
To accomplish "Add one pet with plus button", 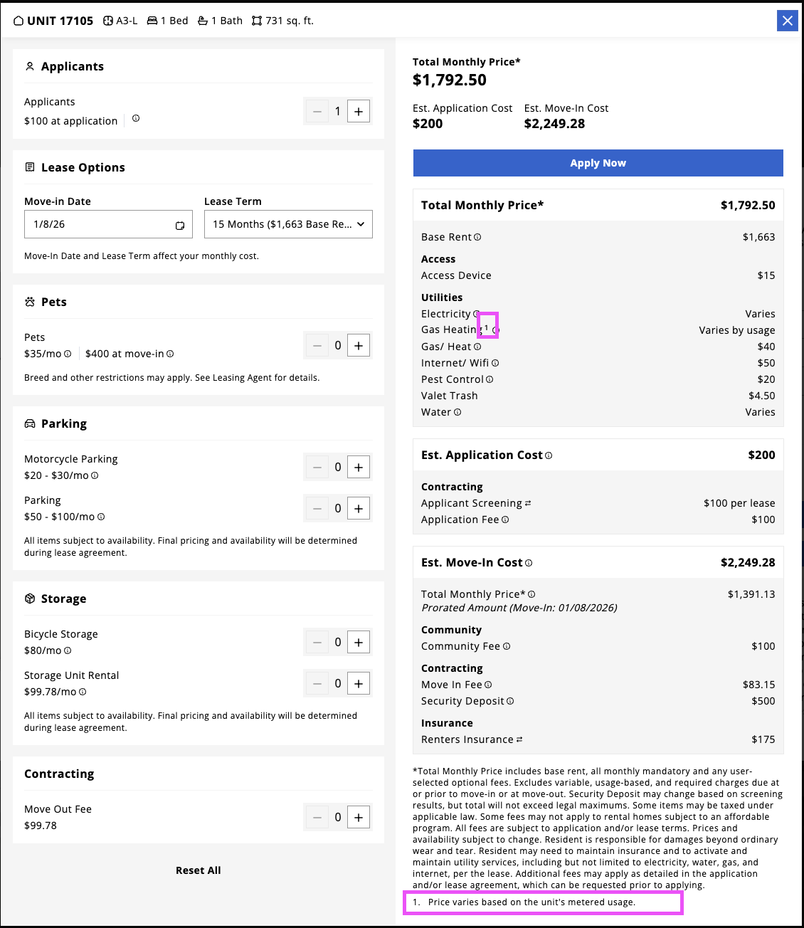I will 359,345.
